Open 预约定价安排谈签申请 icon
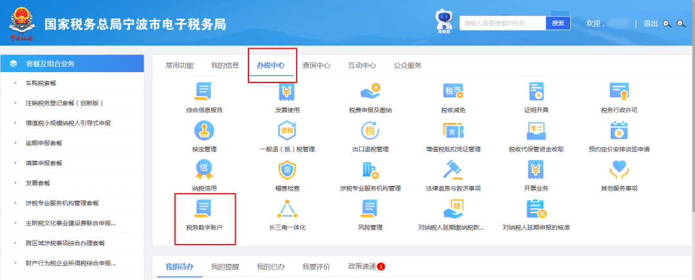Image resolution: width=695 pixels, height=280 pixels. pos(619,131)
